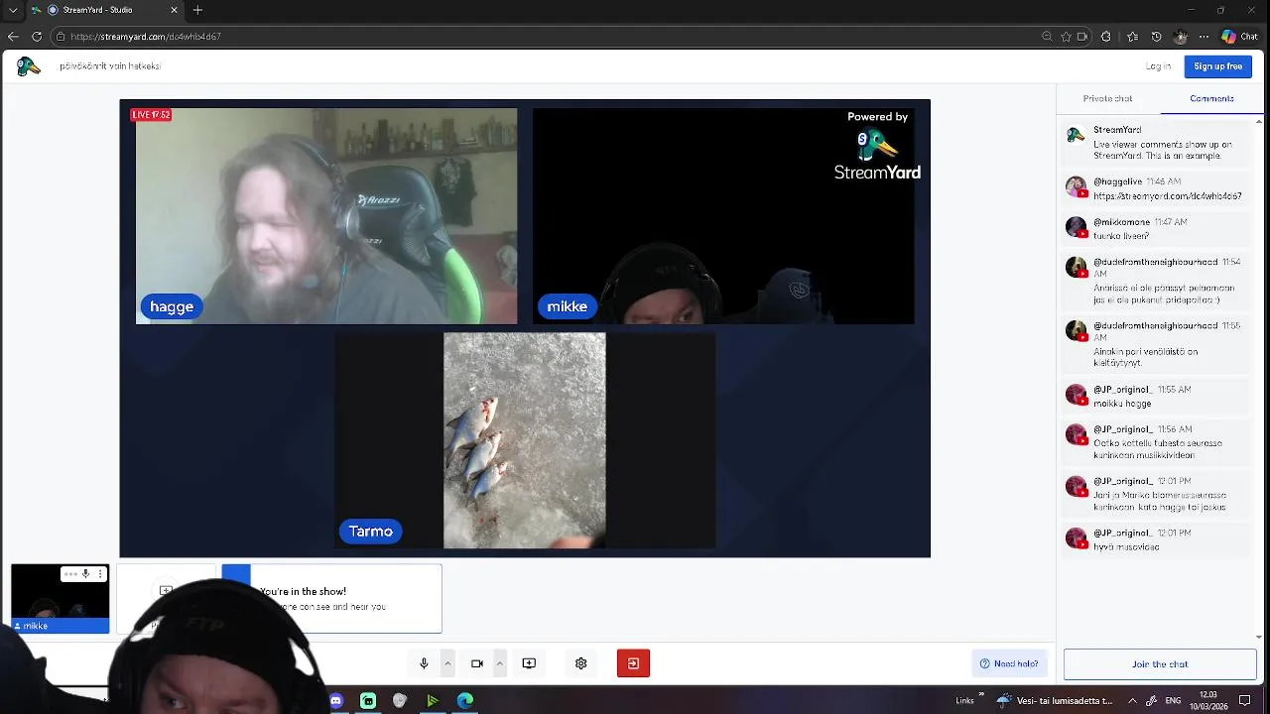Click the StreamYard link in @haggelive comment
Screen dimensions: 1270x714
[x=1168, y=196]
